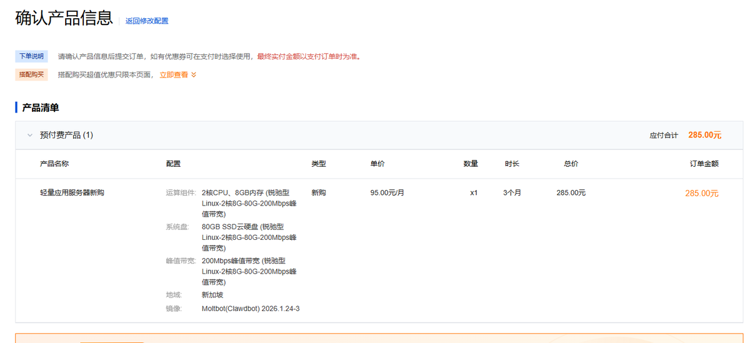Viewport: 750px width, 343px height.
Task: Click the 确认产品信息 page title
Action: 64,18
